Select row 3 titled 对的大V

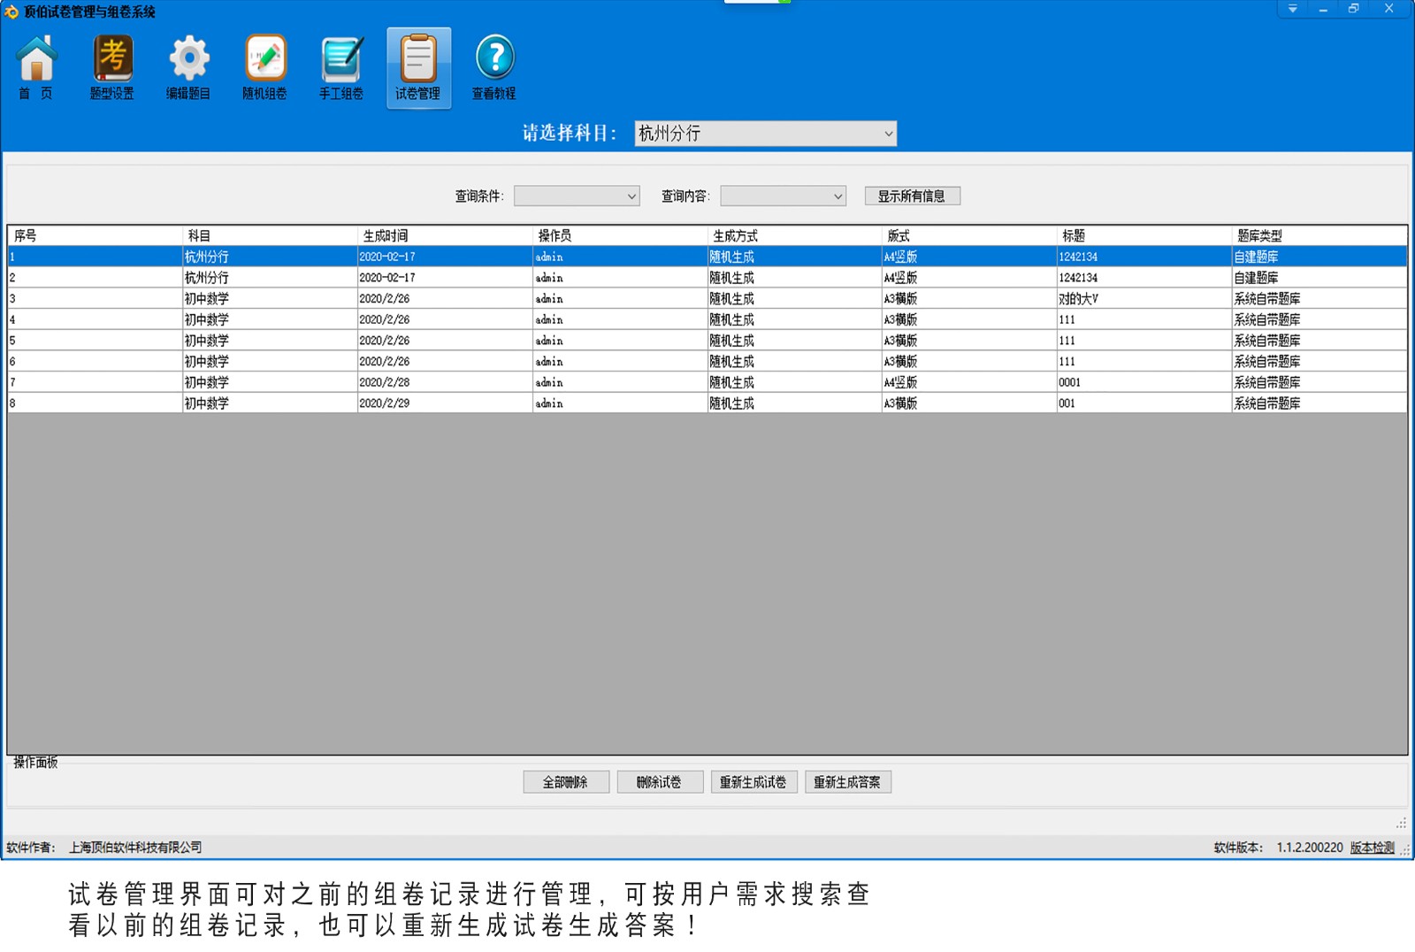(1078, 299)
